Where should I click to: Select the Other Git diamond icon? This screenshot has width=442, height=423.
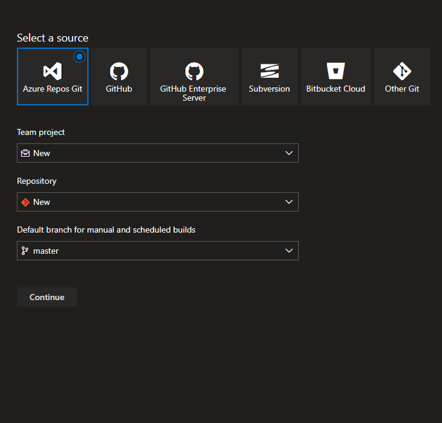pos(402,72)
